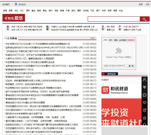Screen dimensions: 151x135
Task: Focus the stock code query input field
Action: (x=115, y=66)
